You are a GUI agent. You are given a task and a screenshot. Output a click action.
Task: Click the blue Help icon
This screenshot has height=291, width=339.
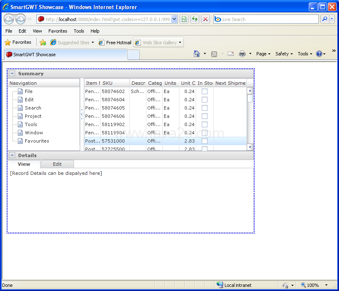point(319,54)
